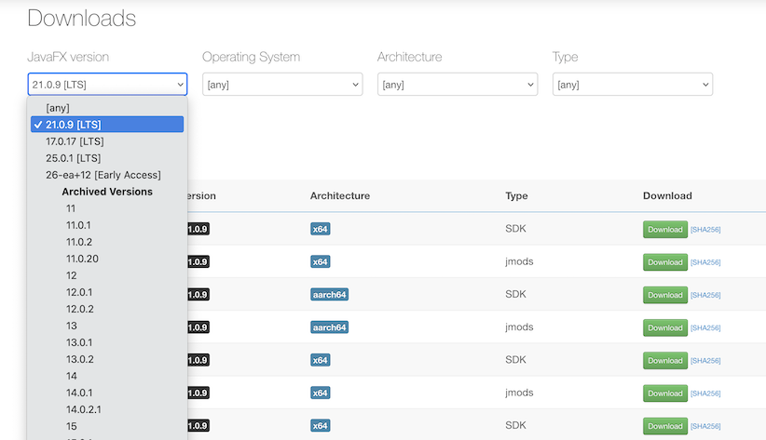This screenshot has width=766, height=440.
Task: Click Download button in first row
Action: pos(664,229)
